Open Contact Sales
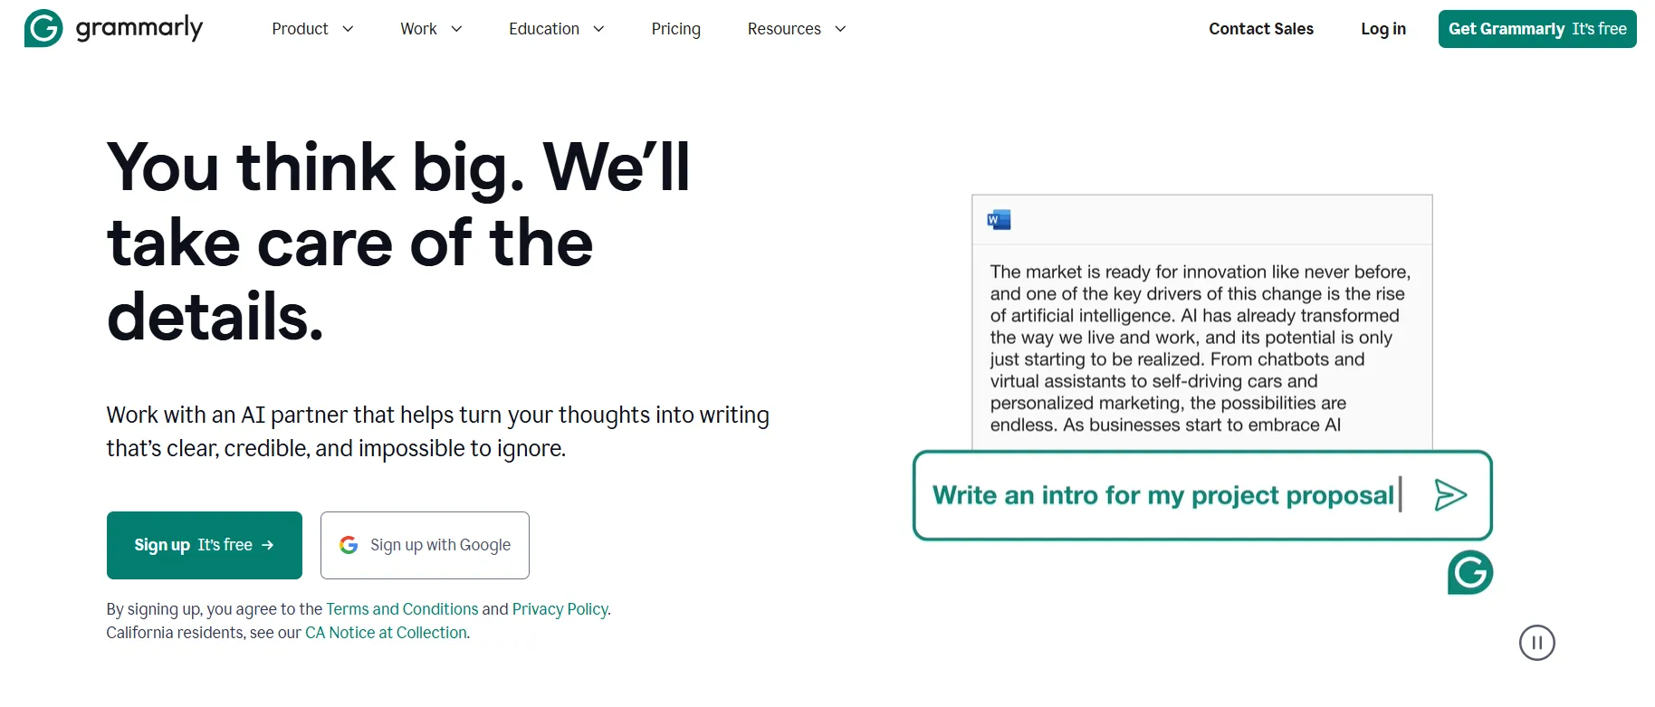This screenshot has height=707, width=1655. (1260, 29)
